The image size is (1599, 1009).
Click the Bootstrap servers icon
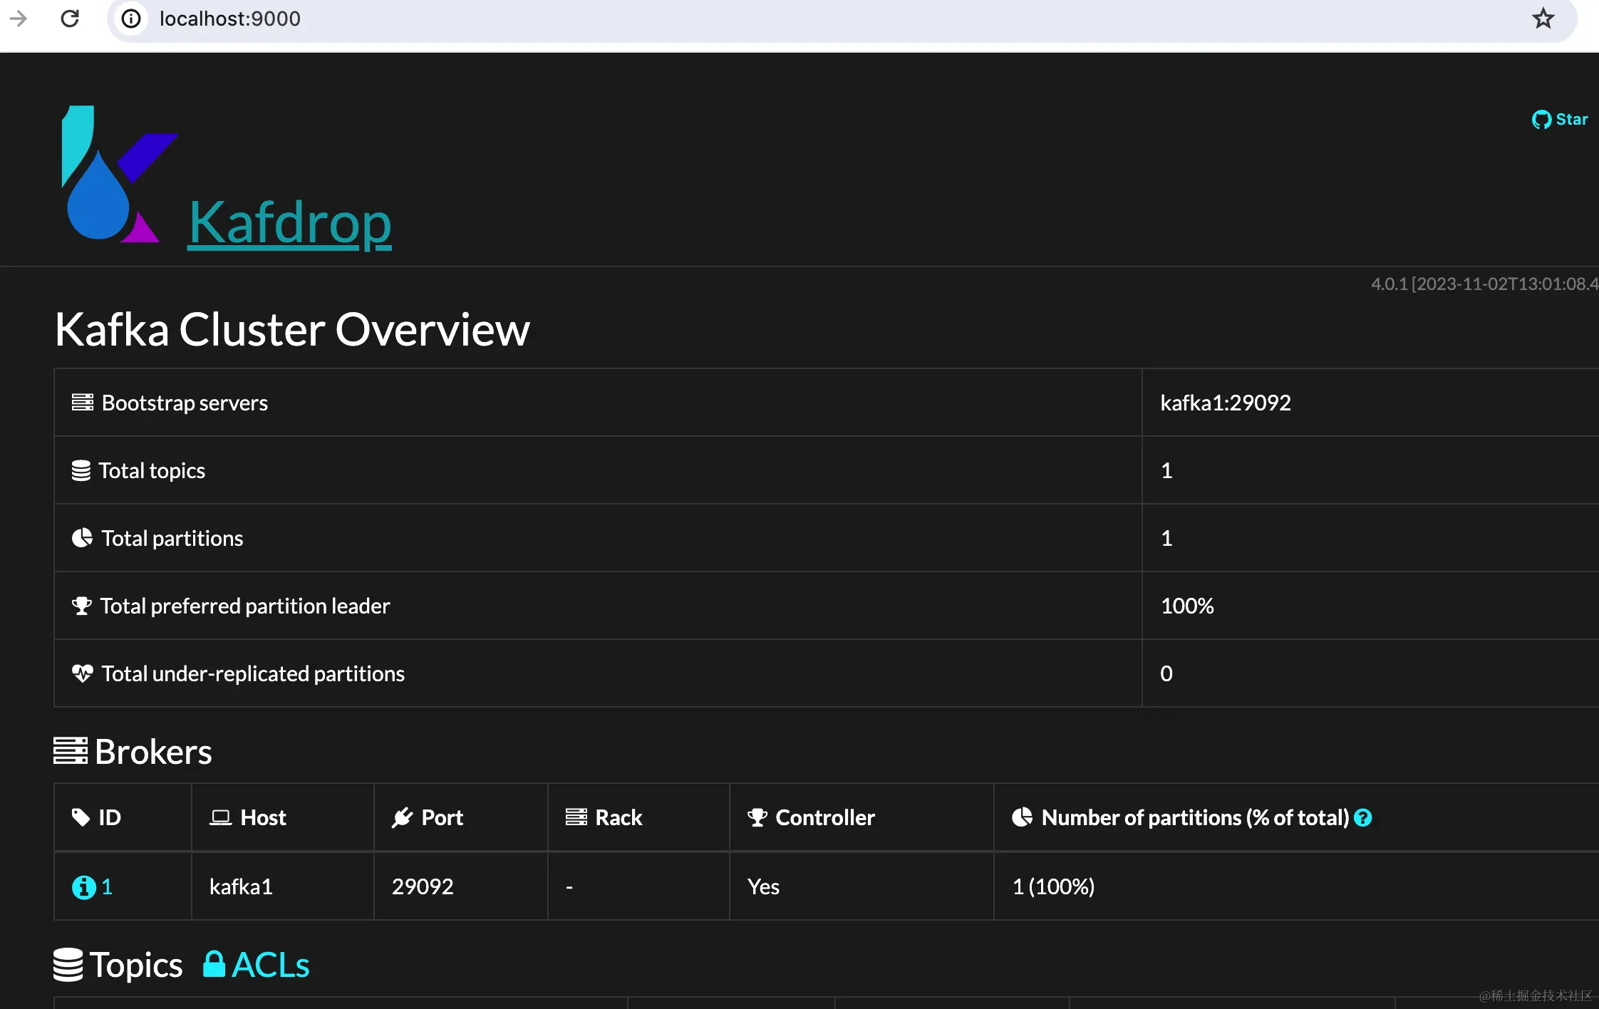coord(83,403)
